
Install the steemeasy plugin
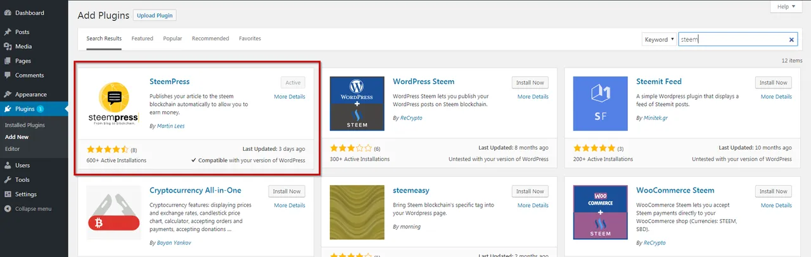530,191
